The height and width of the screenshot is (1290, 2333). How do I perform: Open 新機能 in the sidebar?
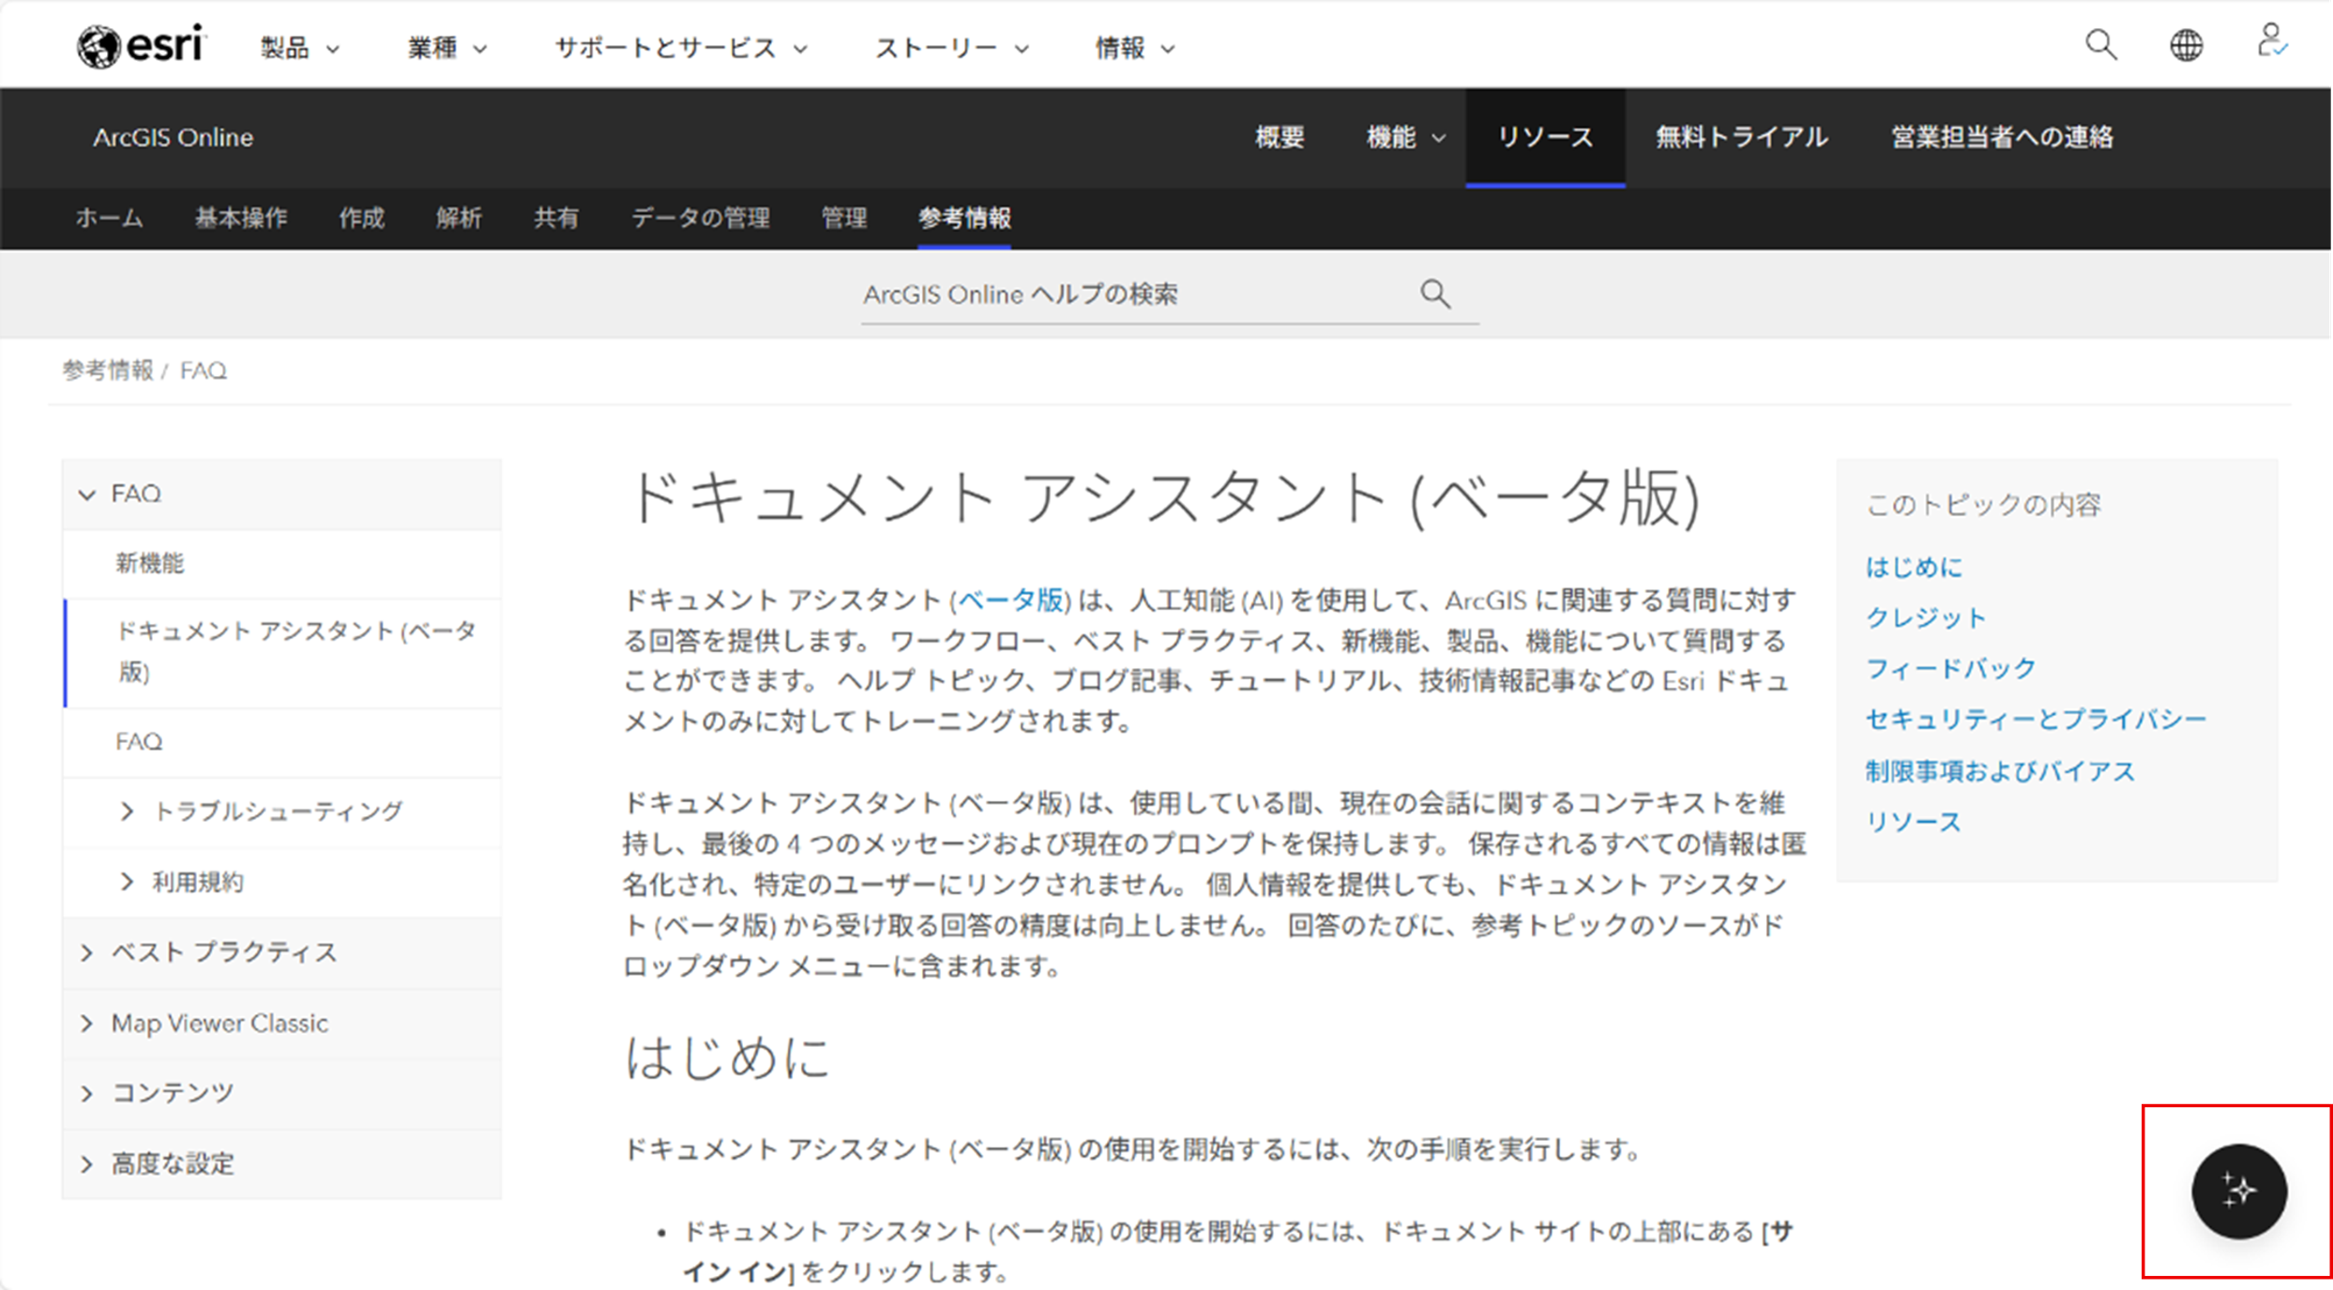150,564
